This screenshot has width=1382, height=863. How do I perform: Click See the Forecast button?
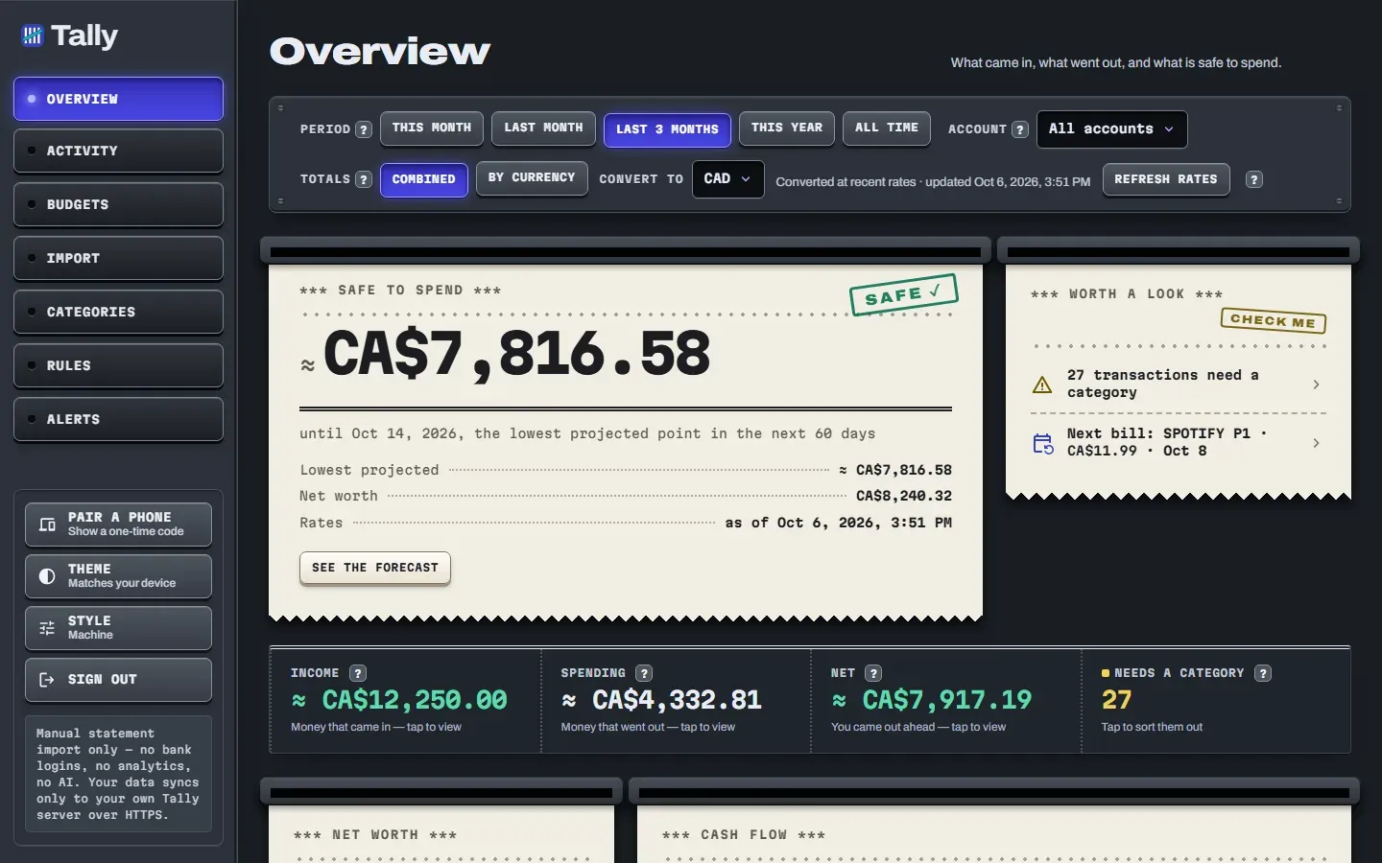tap(375, 568)
